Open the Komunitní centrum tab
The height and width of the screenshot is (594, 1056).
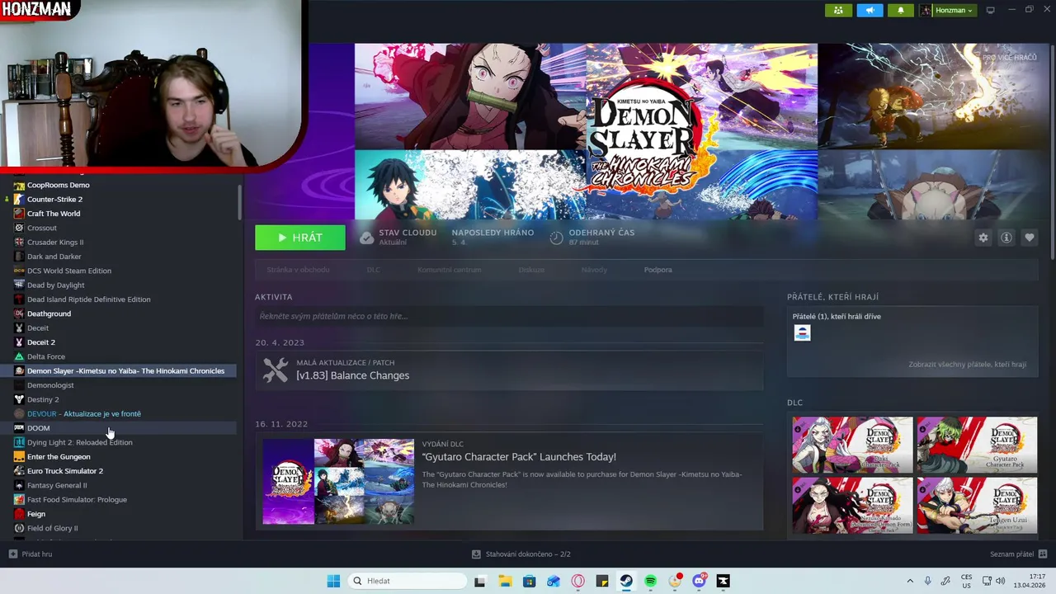pos(449,270)
